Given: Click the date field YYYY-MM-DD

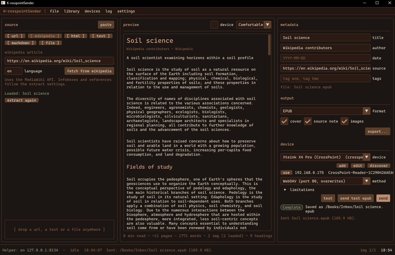Looking at the screenshot, I should [325, 58].
